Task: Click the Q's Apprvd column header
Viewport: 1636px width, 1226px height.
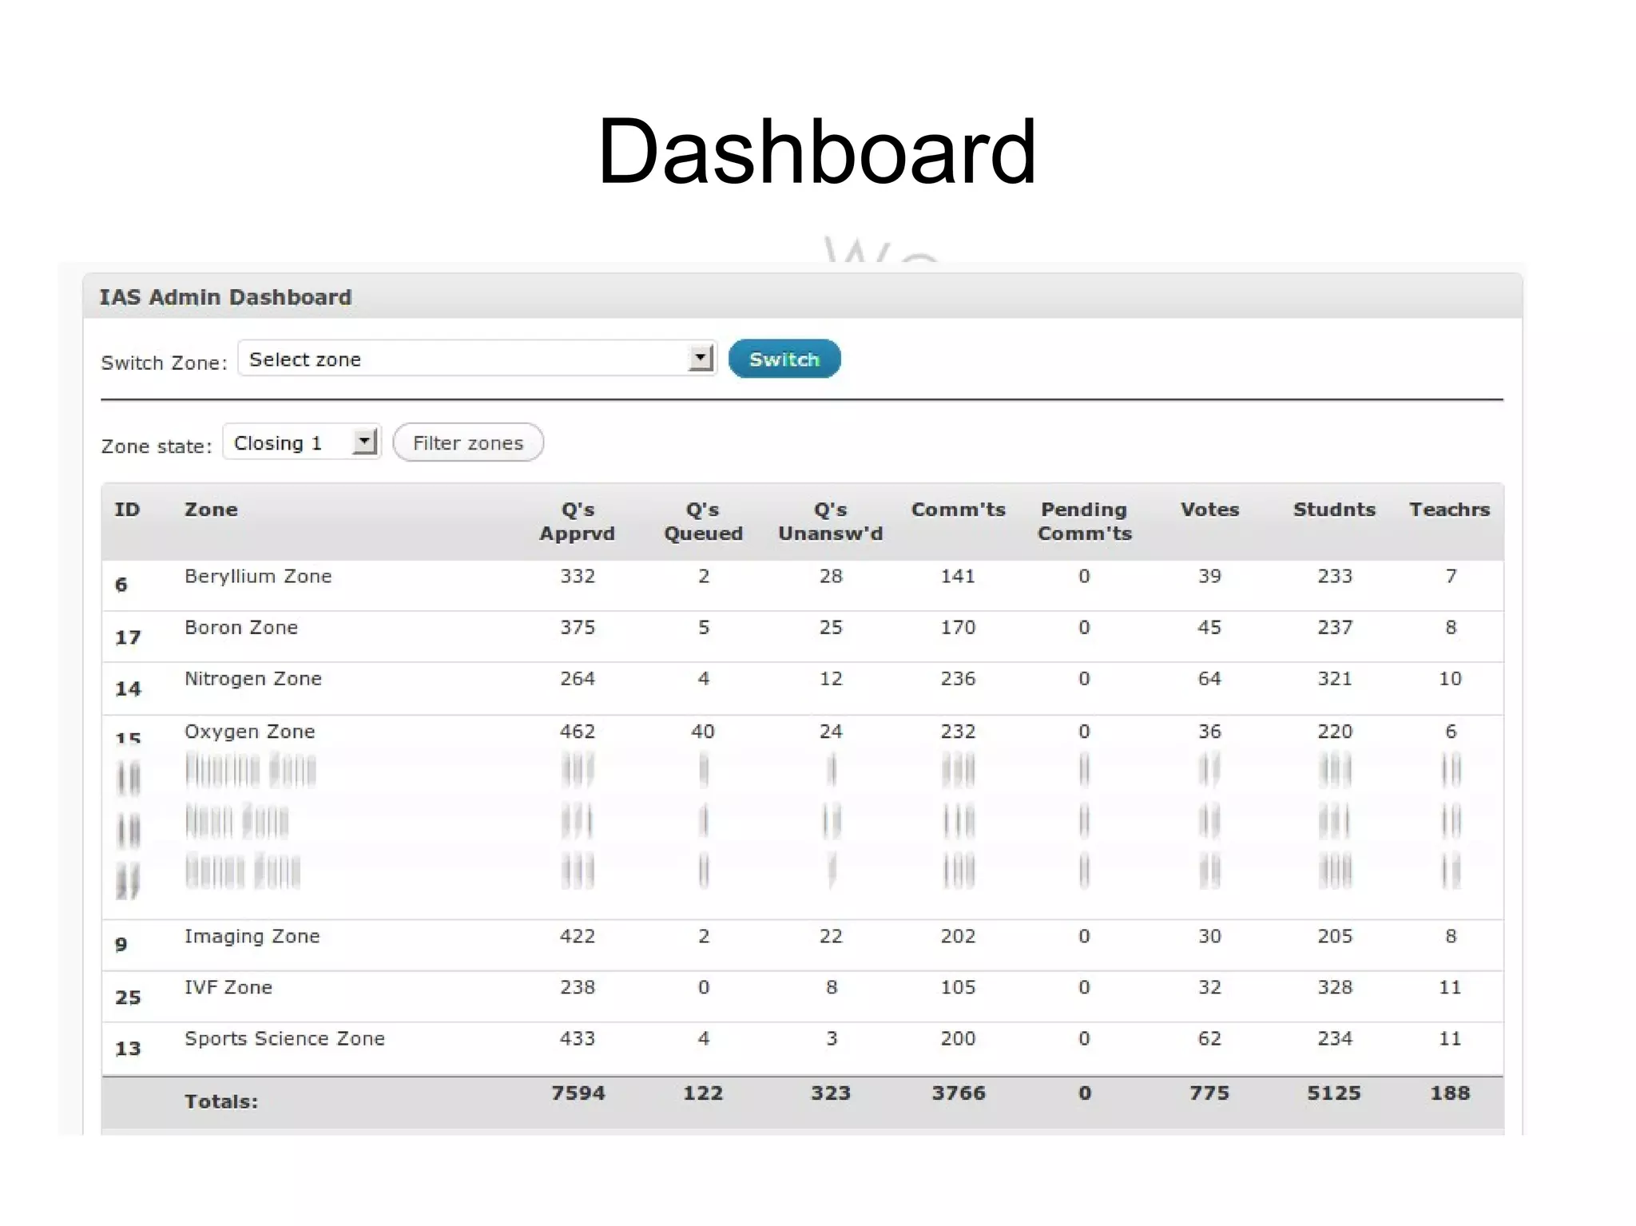Action: pyautogui.click(x=577, y=521)
